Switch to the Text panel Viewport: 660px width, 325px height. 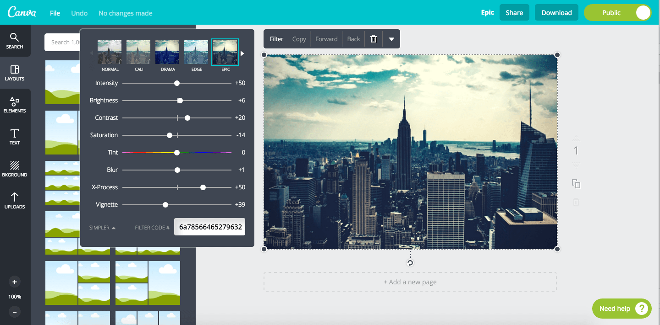tap(15, 137)
